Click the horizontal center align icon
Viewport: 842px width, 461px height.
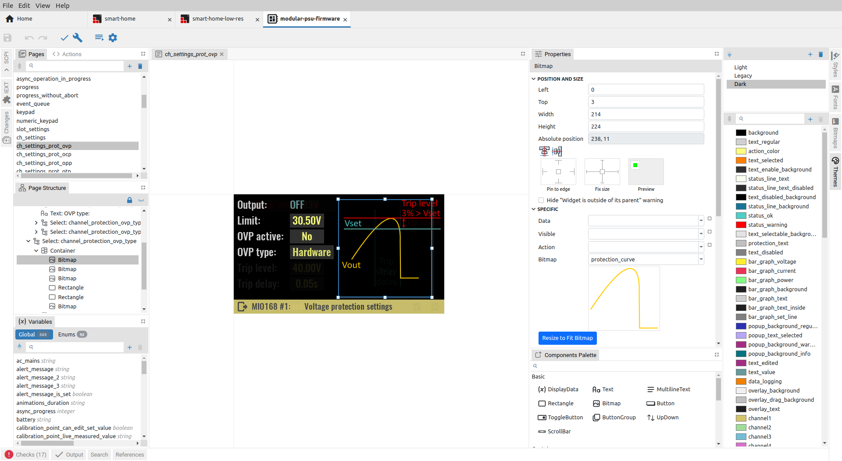click(544, 151)
